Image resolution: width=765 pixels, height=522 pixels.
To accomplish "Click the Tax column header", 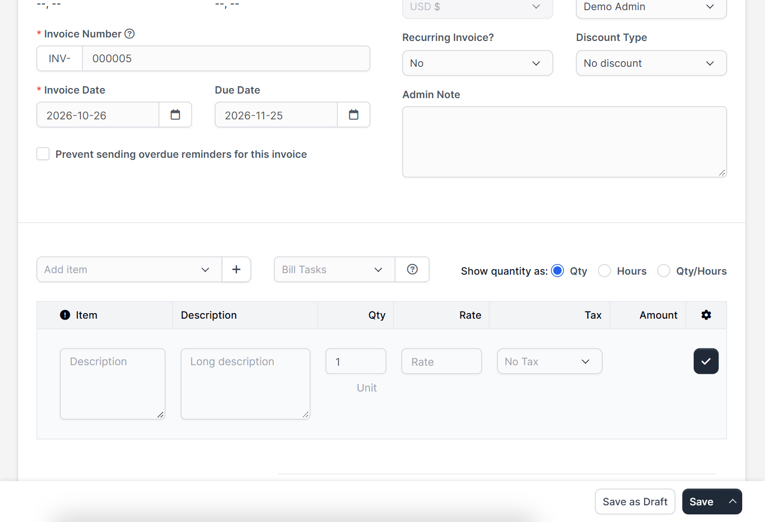I will pos(593,315).
